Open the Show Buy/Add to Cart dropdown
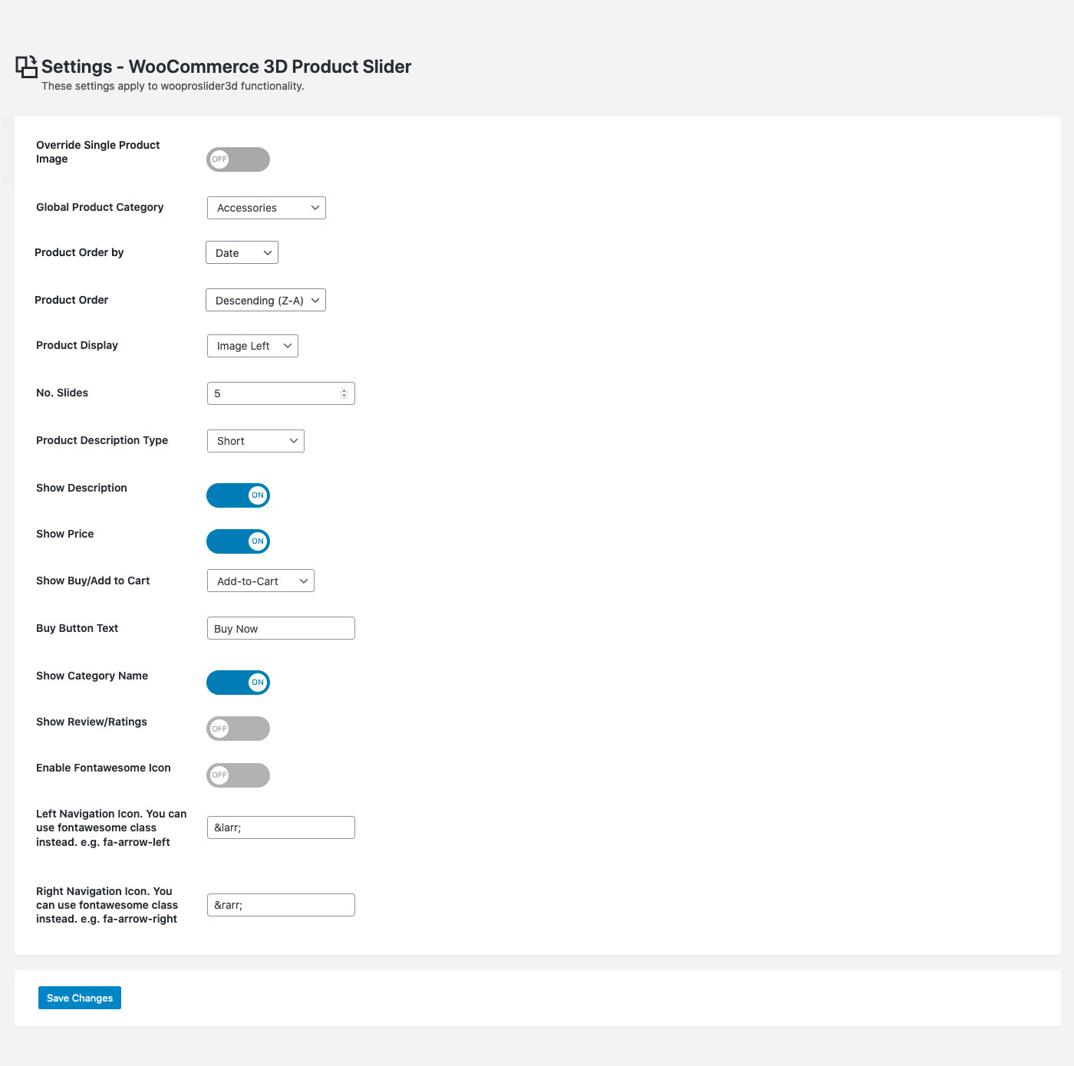This screenshot has height=1066, width=1074. pos(261,581)
